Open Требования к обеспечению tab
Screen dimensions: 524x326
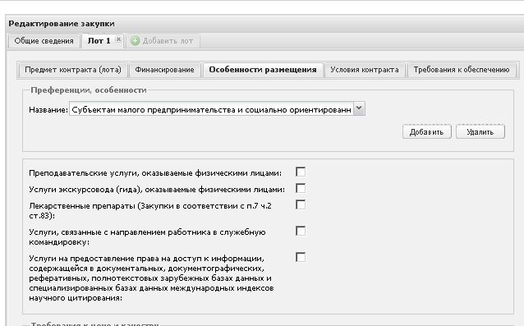462,70
